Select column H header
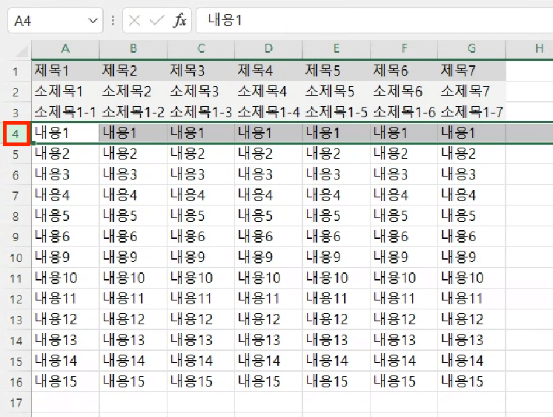 (x=530, y=49)
